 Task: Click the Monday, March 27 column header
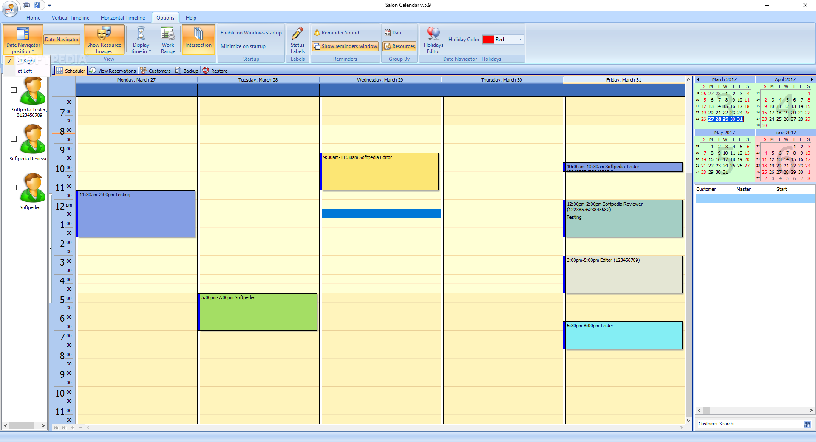click(136, 80)
